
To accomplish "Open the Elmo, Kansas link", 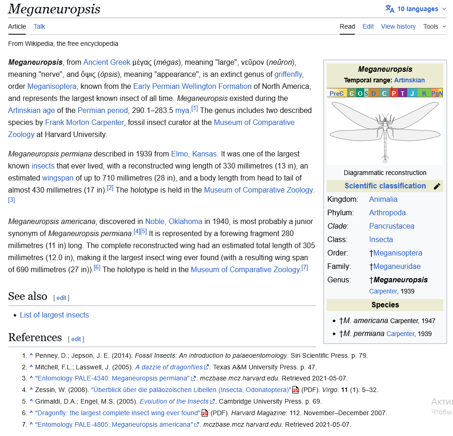I will point(194,154).
